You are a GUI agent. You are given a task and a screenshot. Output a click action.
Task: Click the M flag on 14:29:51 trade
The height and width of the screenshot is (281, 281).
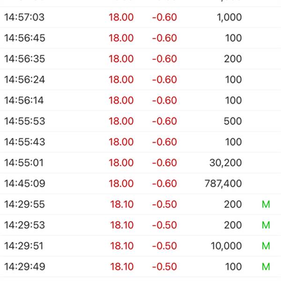pos(266,246)
